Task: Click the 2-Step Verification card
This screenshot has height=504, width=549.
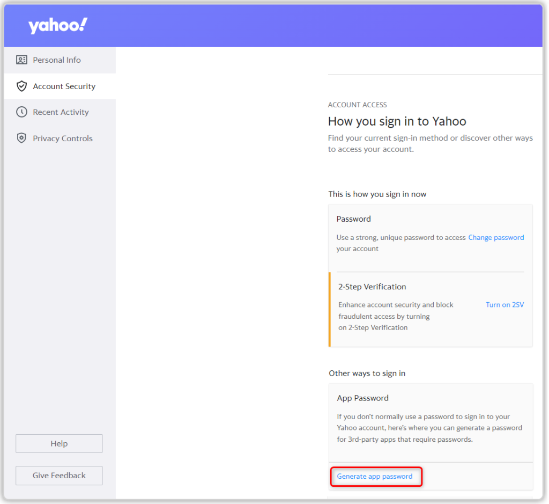Action: click(372, 287)
